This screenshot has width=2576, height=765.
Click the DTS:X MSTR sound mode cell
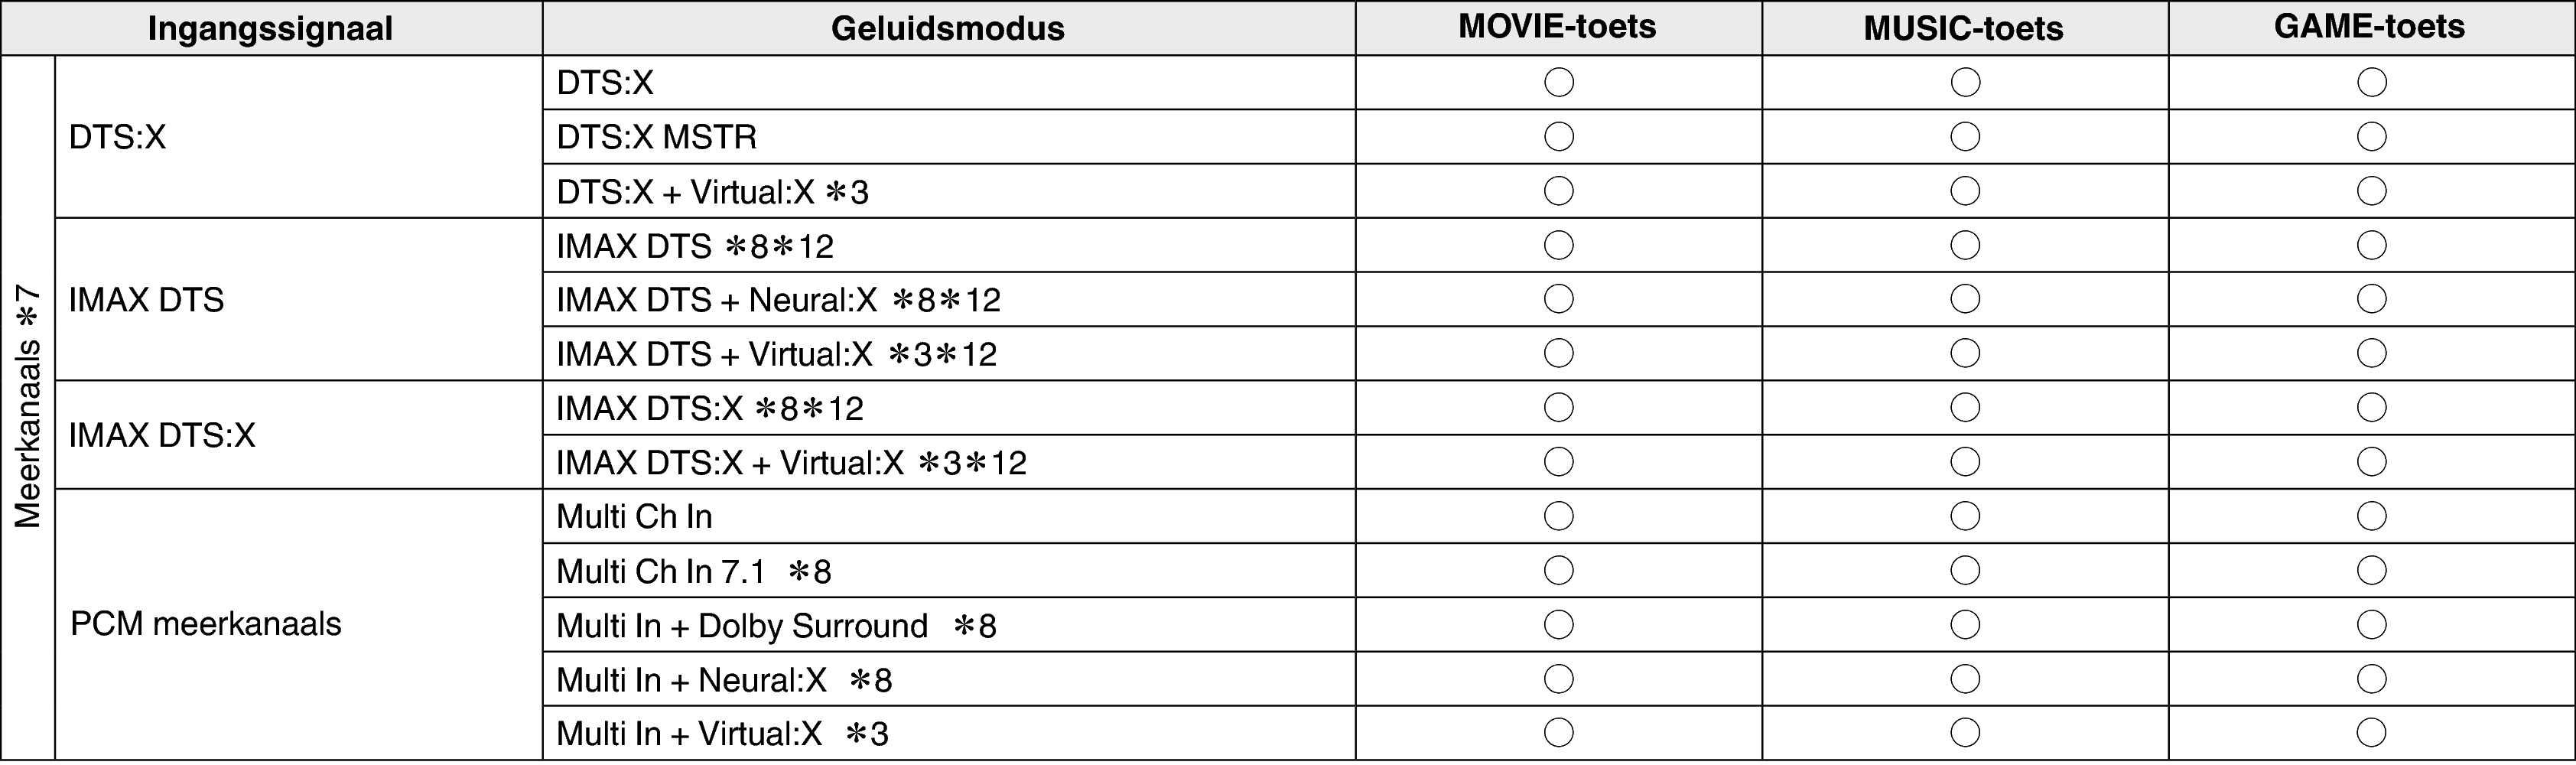pos(656,137)
